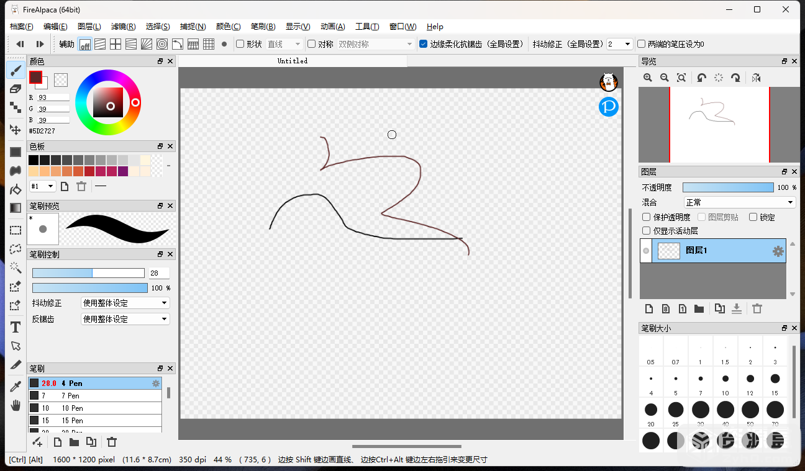Toggle visibility of 图层1

point(646,251)
